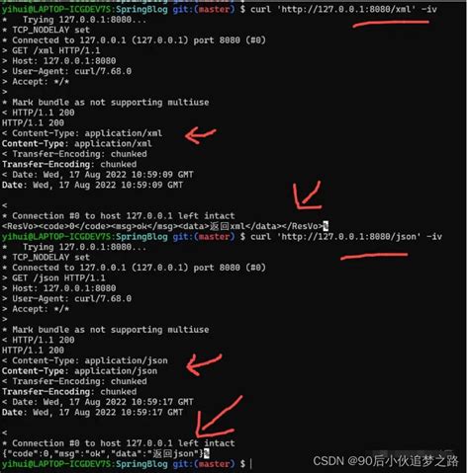Click the first Mark bundle as not supporting multiuse line
The width and height of the screenshot is (469, 473).
(106, 102)
